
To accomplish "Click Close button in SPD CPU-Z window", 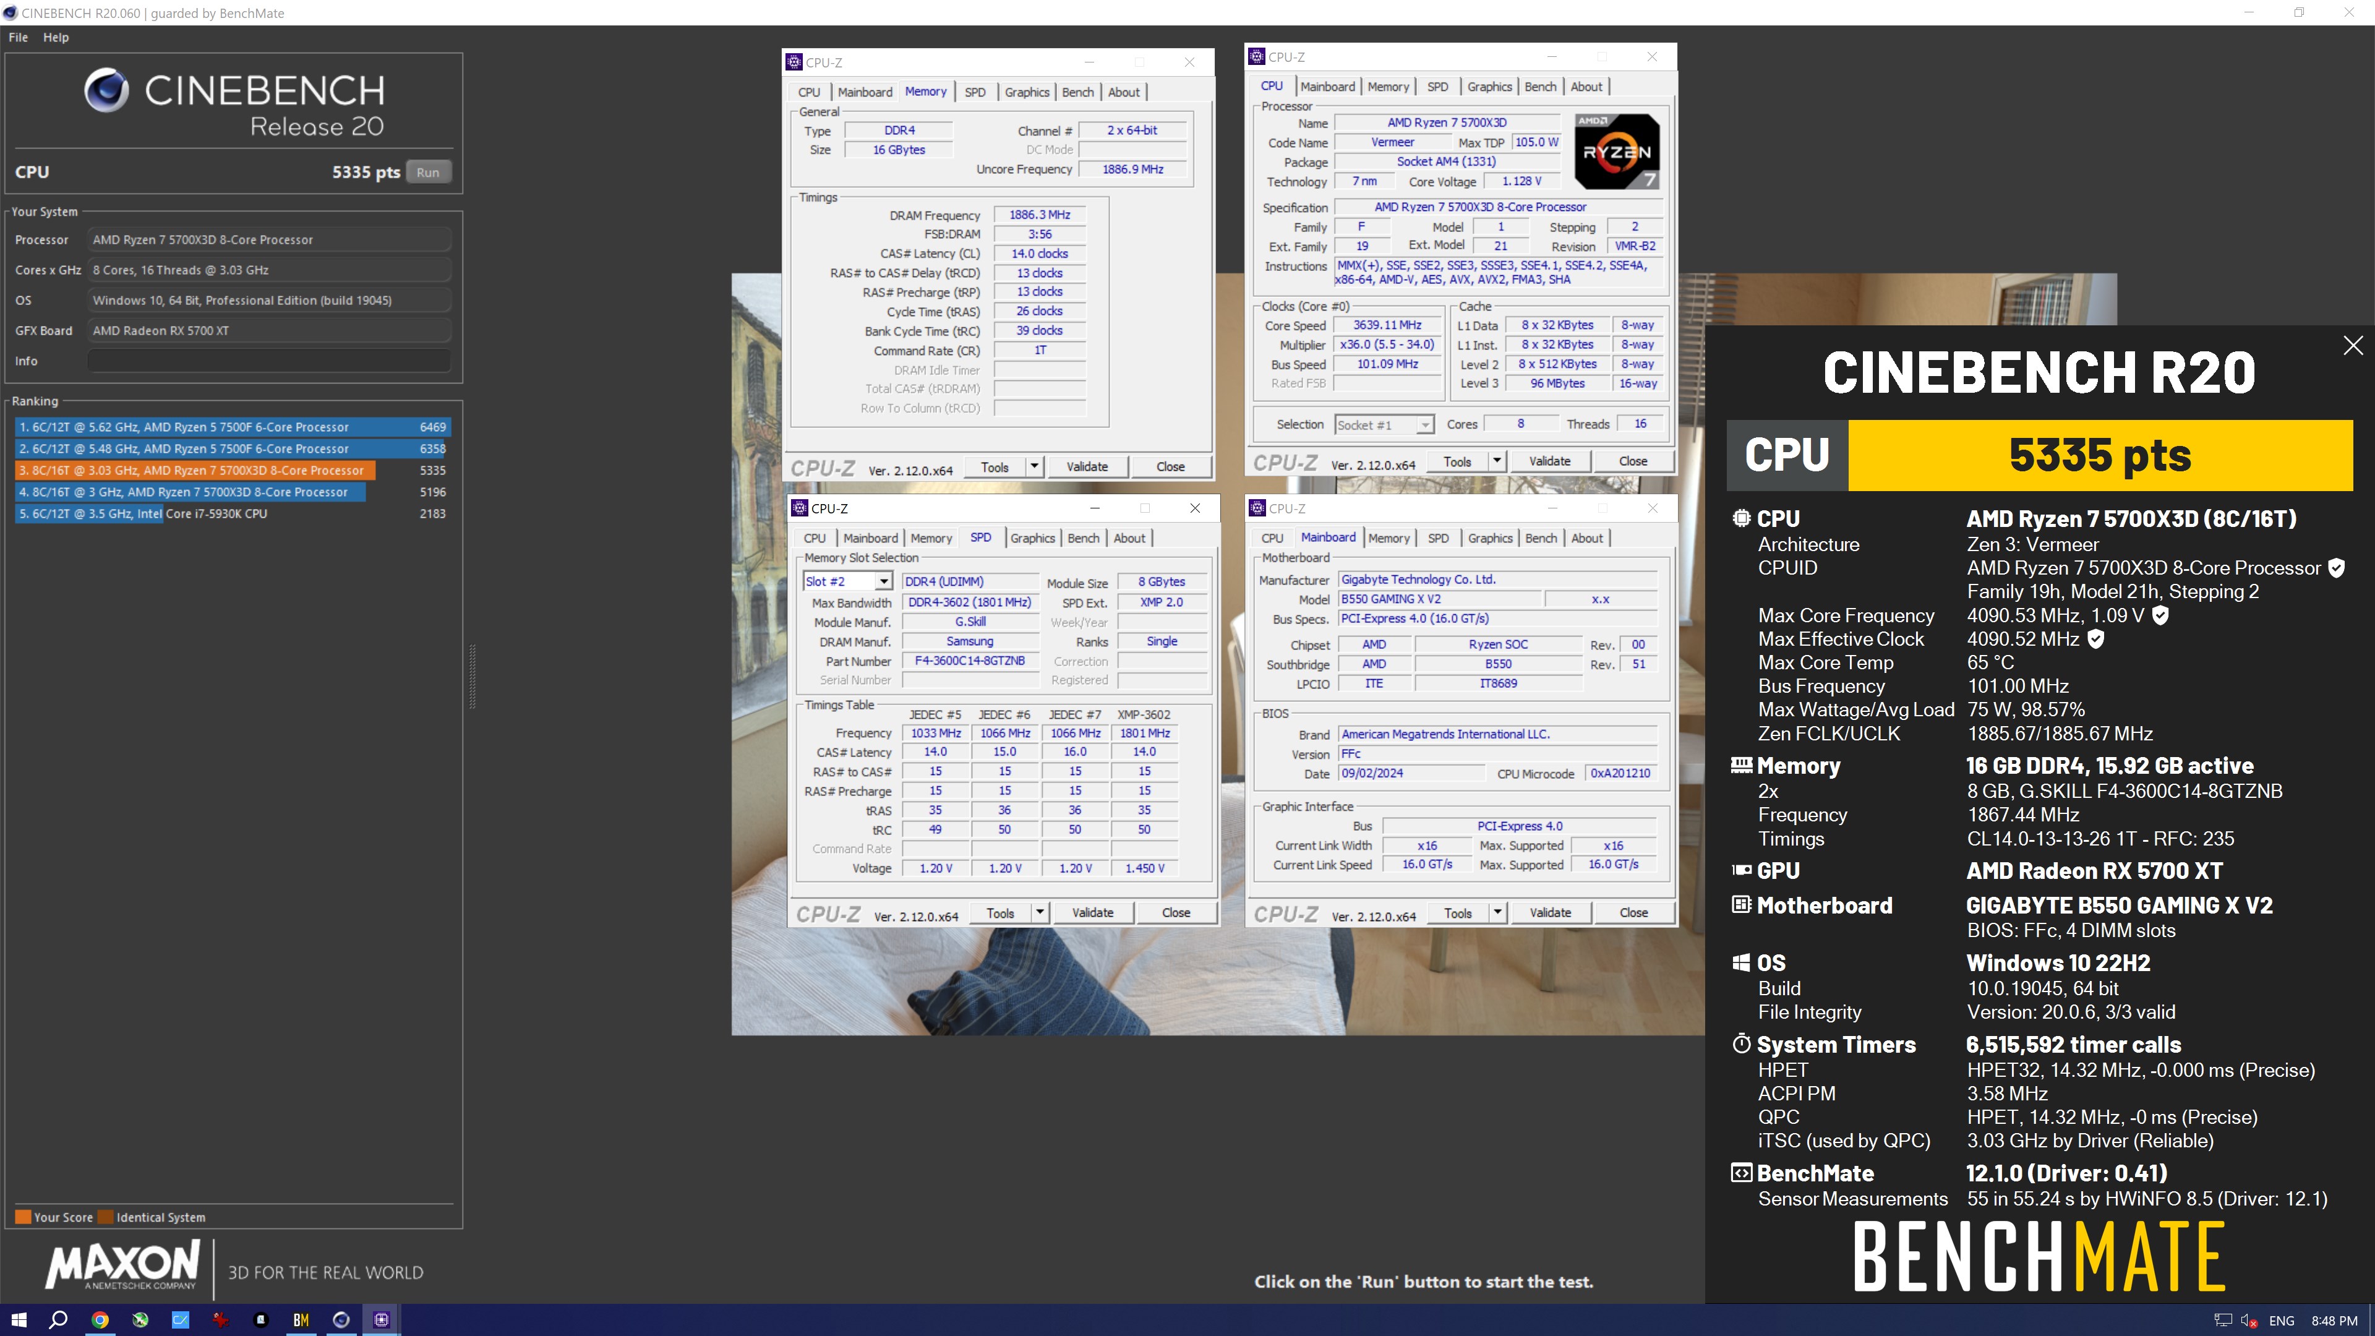I will [1176, 913].
